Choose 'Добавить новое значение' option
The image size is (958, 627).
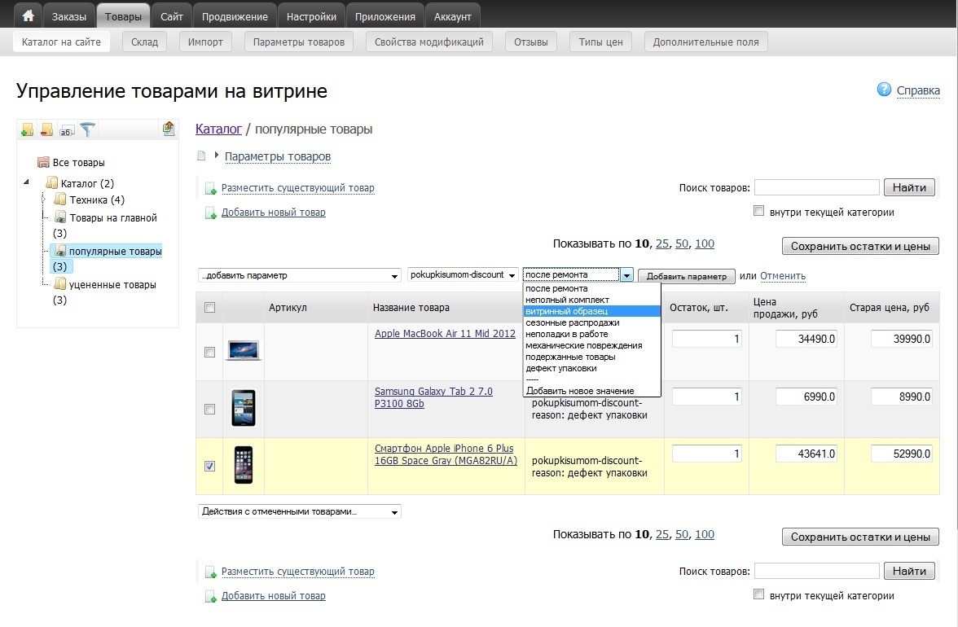click(591, 391)
